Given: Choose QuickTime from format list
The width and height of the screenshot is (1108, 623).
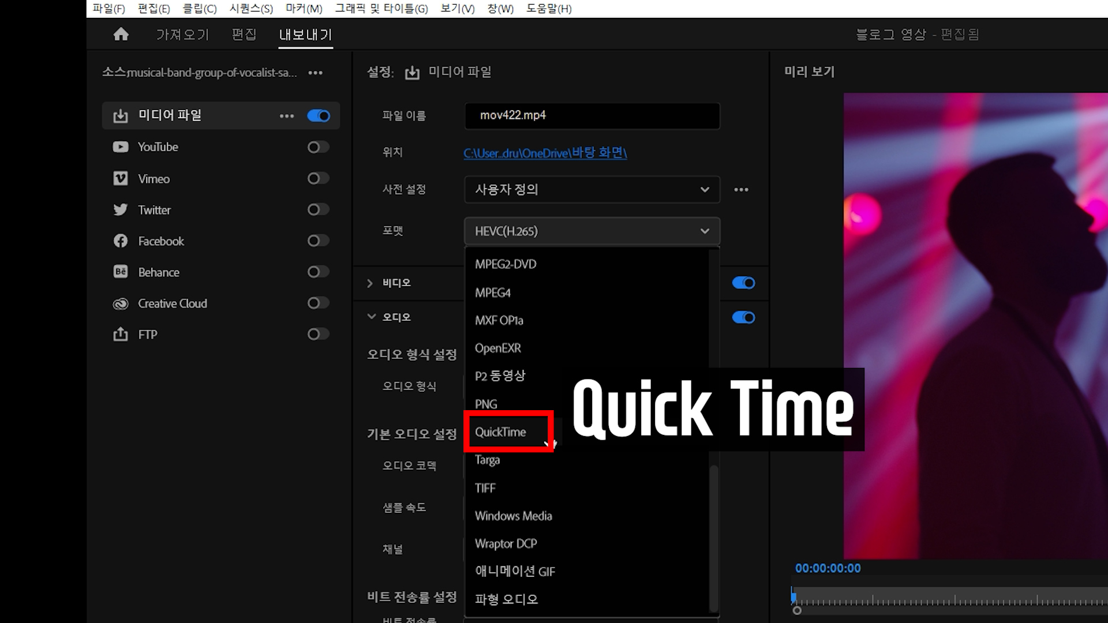Looking at the screenshot, I should tap(500, 432).
